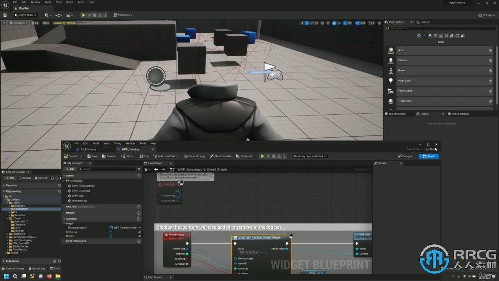This screenshot has height=281, width=499.
Task: Select the rotate gizmo tool in viewport
Action: click(312, 23)
